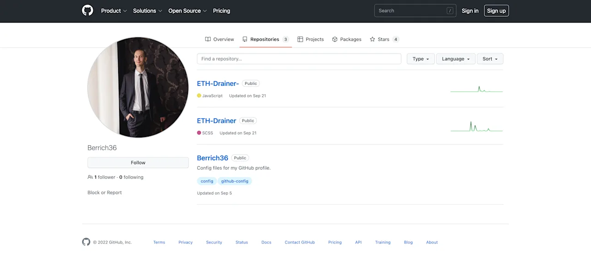
Task: Open the Language filter dropdown
Action: [x=456, y=59]
